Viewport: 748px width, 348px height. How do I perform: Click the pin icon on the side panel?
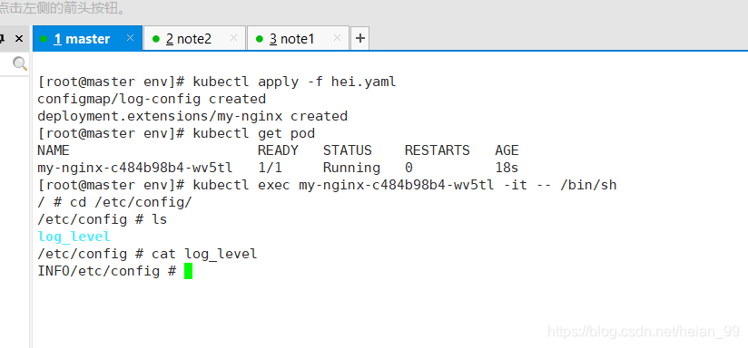2,39
